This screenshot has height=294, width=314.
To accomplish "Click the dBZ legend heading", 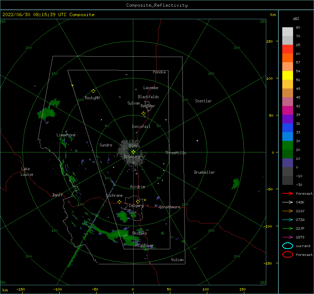I will click(x=296, y=19).
